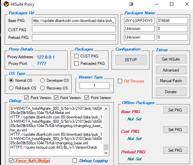The width and height of the screenshot is (193, 165).
Task: Click the third row Unknown name field
Action: pyautogui.click(x=139, y=37)
